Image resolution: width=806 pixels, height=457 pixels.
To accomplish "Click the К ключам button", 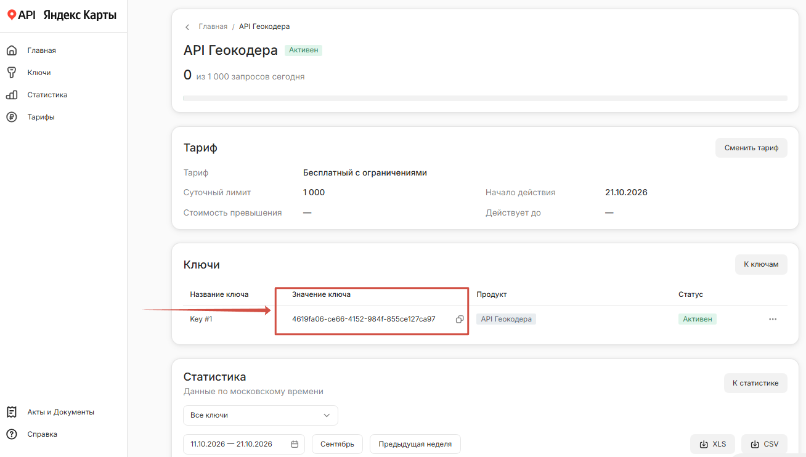I will click(x=761, y=264).
